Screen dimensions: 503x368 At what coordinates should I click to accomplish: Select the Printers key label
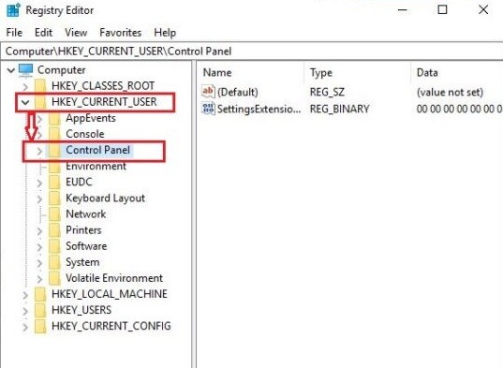(83, 229)
